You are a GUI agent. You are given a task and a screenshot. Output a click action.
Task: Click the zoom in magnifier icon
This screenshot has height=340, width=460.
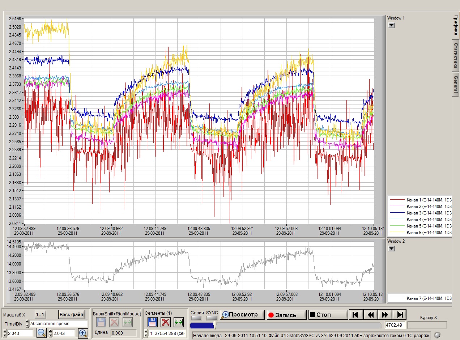[x=83, y=333]
